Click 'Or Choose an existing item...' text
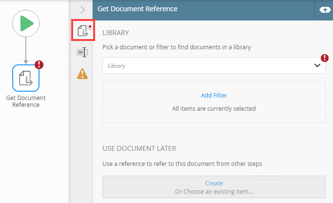Screen dimensions: 333x203 214,191
